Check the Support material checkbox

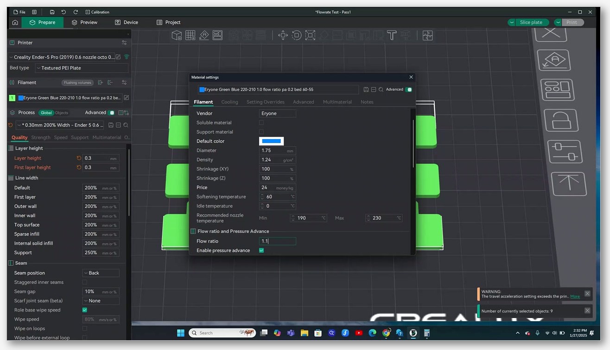[x=261, y=132]
